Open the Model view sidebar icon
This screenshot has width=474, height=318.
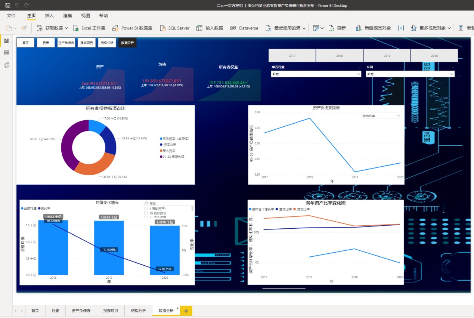pos(6,65)
